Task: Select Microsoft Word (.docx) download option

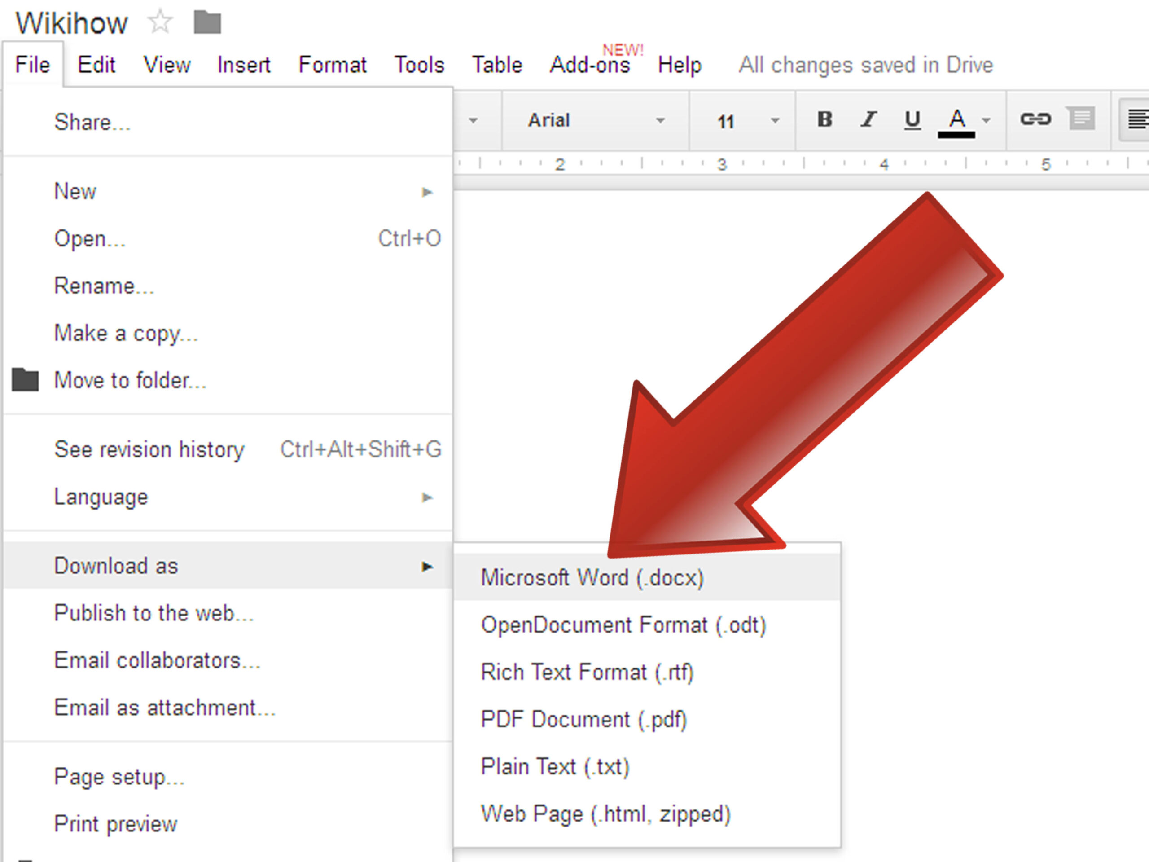Action: tap(647, 578)
